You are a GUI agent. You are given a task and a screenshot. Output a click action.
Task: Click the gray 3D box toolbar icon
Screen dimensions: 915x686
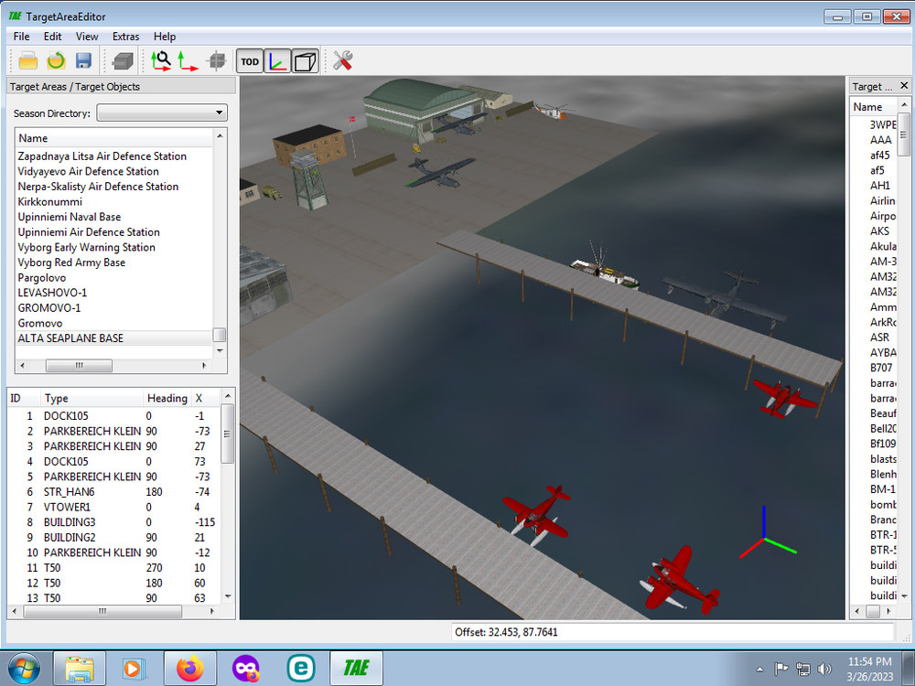tap(123, 60)
